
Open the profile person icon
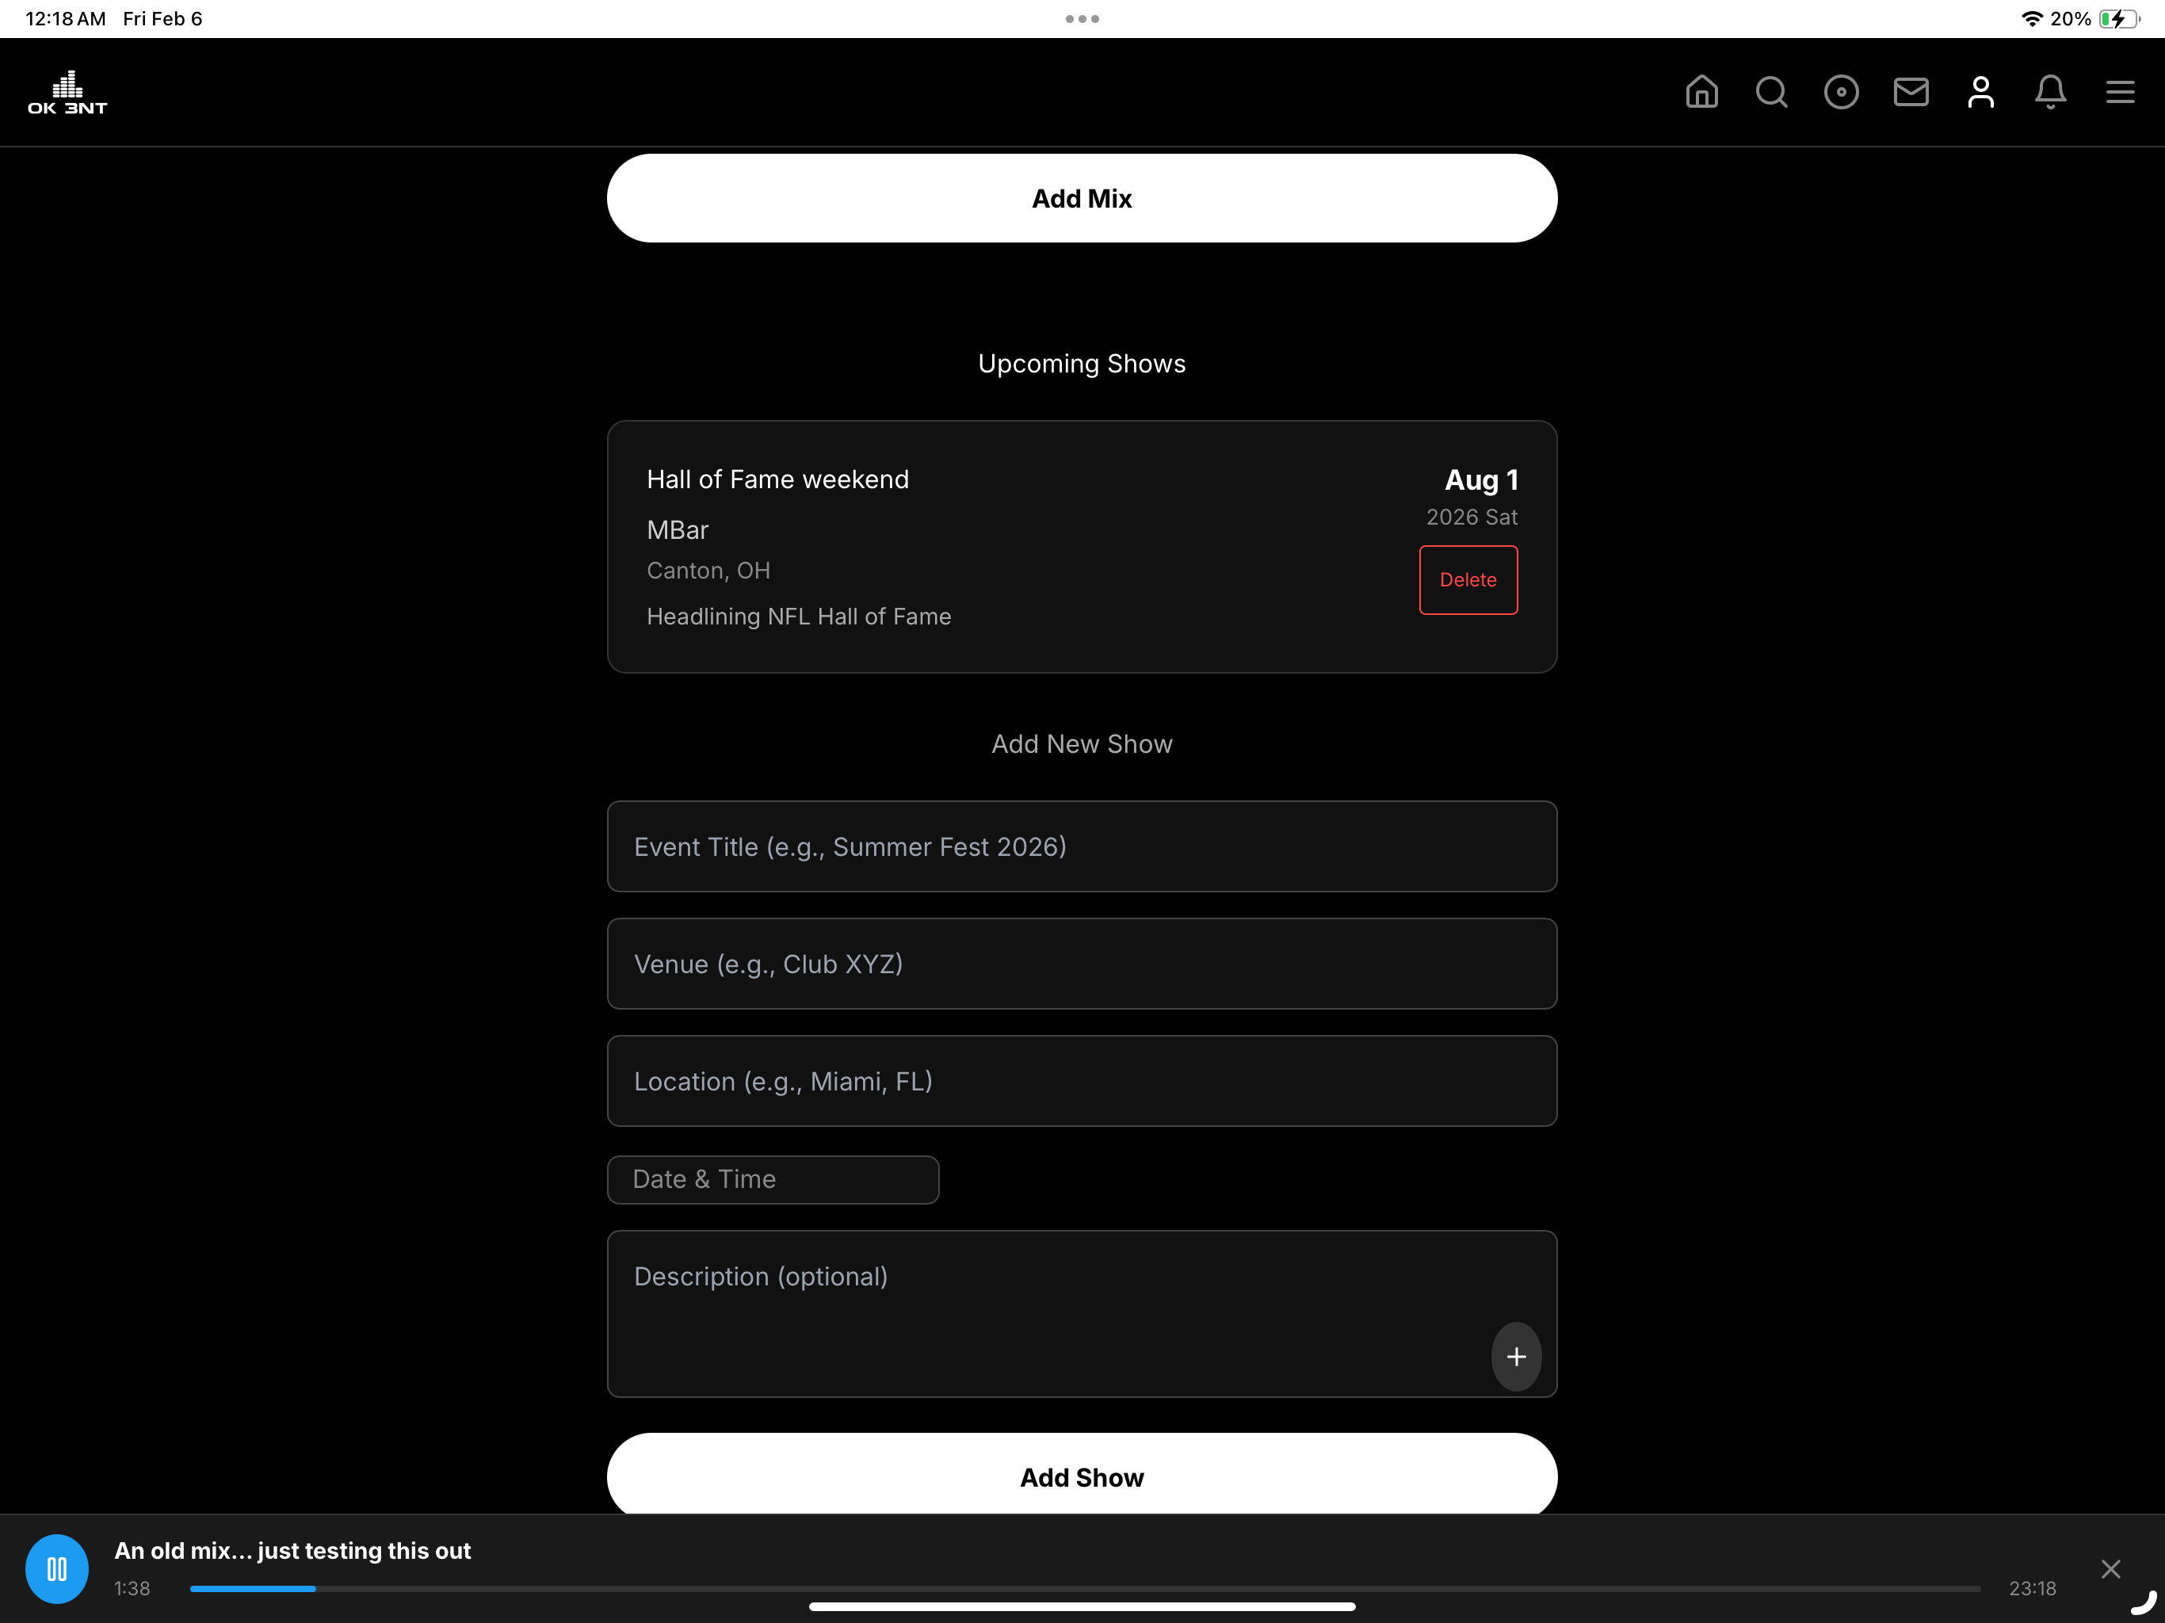coord(1981,92)
